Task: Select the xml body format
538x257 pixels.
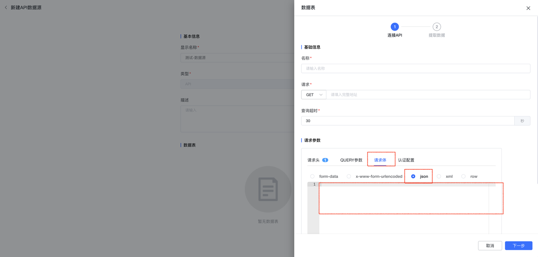Action: coord(439,176)
